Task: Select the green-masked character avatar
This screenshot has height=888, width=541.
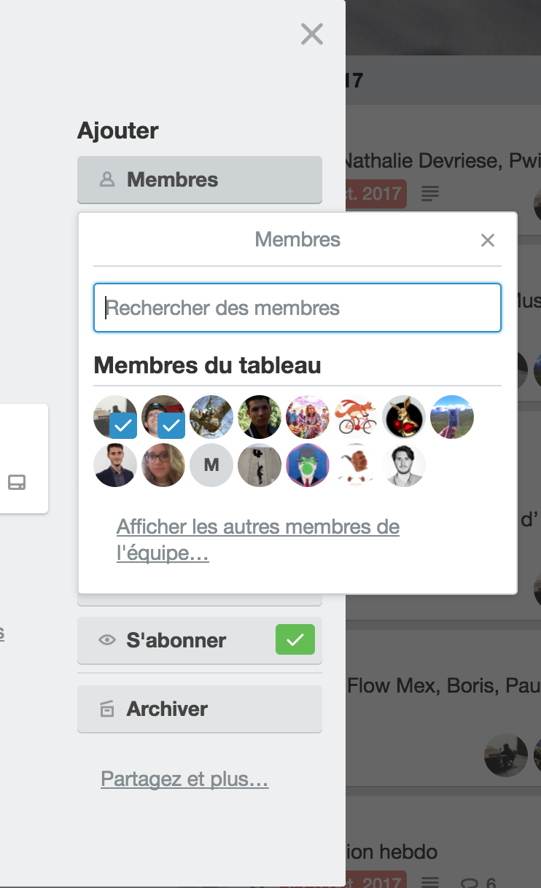Action: pyautogui.click(x=308, y=464)
